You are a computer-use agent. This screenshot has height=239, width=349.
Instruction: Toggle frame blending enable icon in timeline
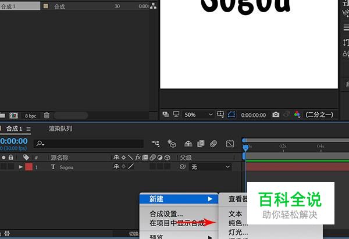click(201, 144)
